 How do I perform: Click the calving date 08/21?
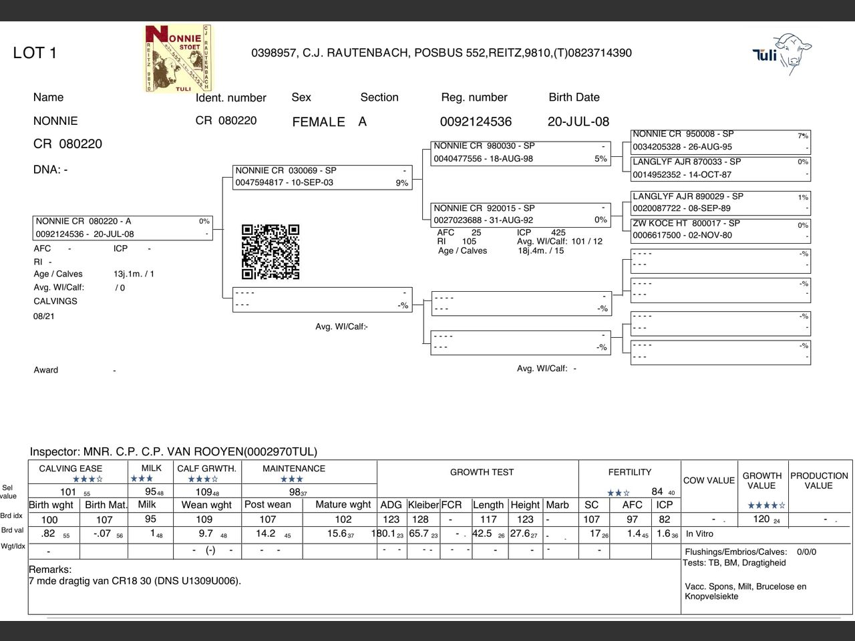tap(44, 316)
